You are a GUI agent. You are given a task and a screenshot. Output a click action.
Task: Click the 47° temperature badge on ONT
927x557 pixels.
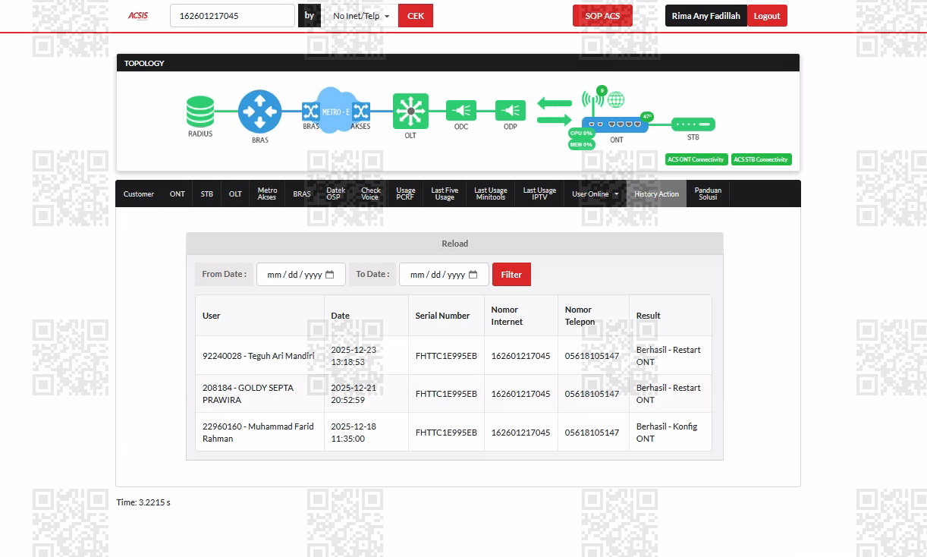point(646,117)
